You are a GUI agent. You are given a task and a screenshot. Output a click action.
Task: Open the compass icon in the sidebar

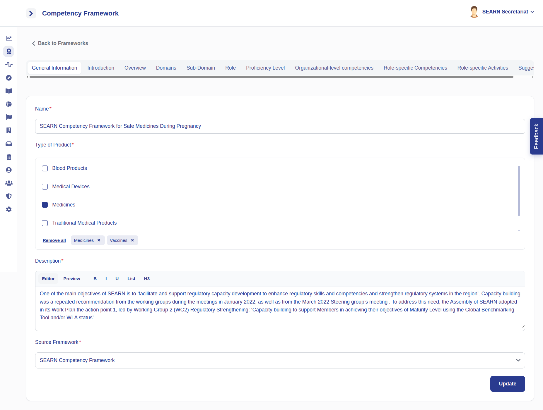pos(9,78)
